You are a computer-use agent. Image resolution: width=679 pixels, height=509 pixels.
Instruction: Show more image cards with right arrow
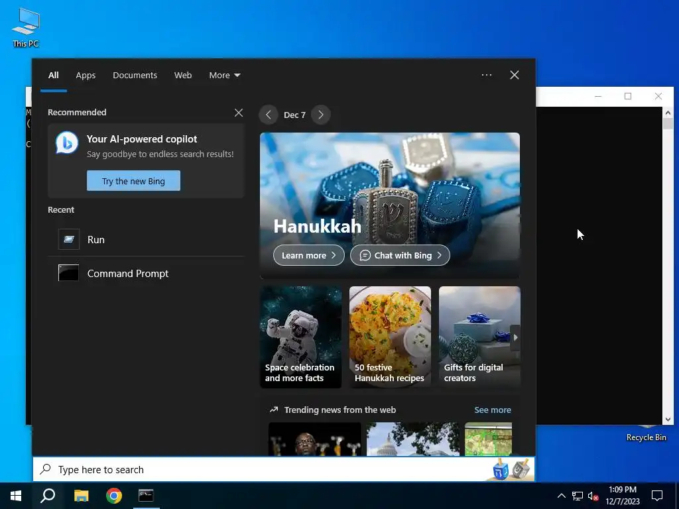pyautogui.click(x=515, y=337)
